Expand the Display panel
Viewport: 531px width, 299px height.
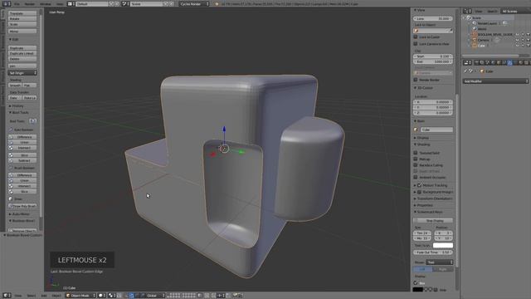pos(423,138)
